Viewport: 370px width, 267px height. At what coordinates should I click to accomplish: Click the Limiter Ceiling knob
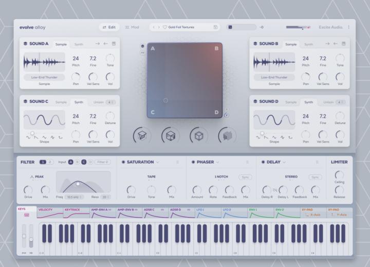point(339,175)
